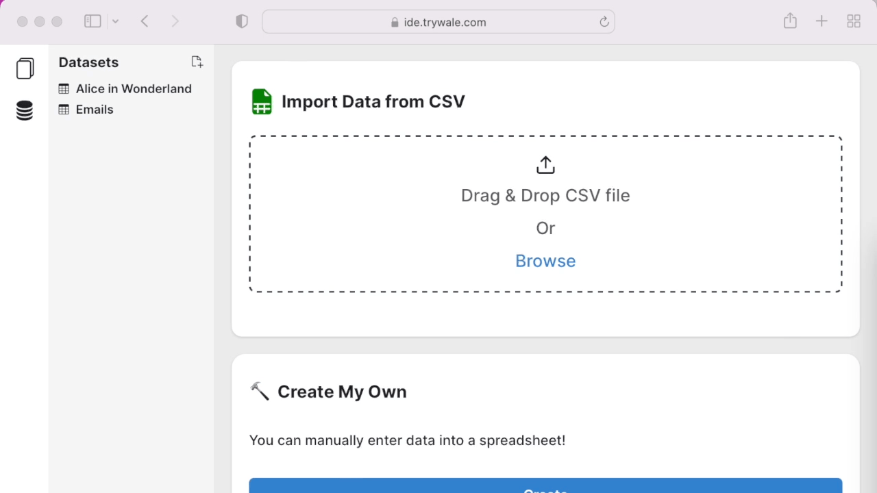Click the table icon beside Emails
This screenshot has width=877, height=493.
coord(64,110)
